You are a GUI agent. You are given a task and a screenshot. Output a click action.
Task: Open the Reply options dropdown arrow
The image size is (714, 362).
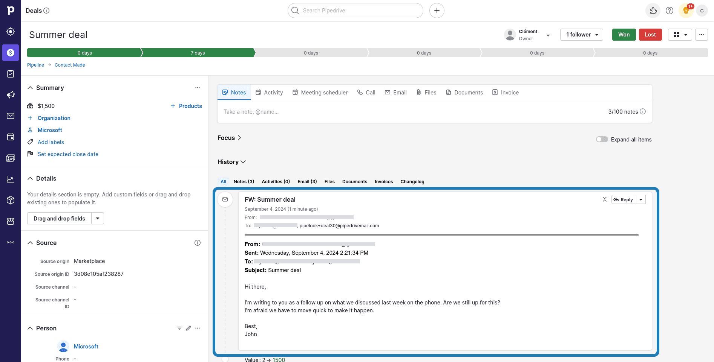(640, 199)
